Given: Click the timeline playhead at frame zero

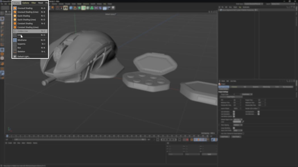Looking at the screenshot, I should [x=7, y=136].
